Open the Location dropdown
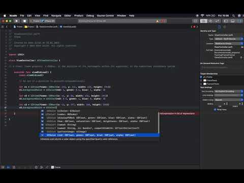This screenshot has width=244, height=183. point(229,44)
